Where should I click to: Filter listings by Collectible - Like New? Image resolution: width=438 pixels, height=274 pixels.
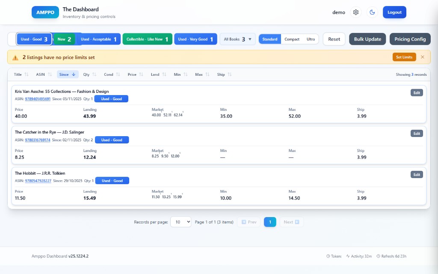[147, 39]
